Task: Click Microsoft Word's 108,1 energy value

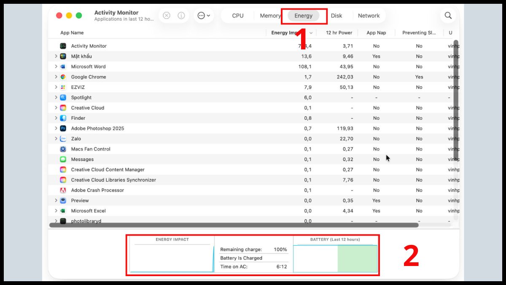Action: point(304,67)
